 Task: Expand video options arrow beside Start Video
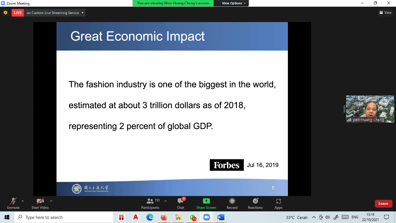pyautogui.click(x=51, y=201)
